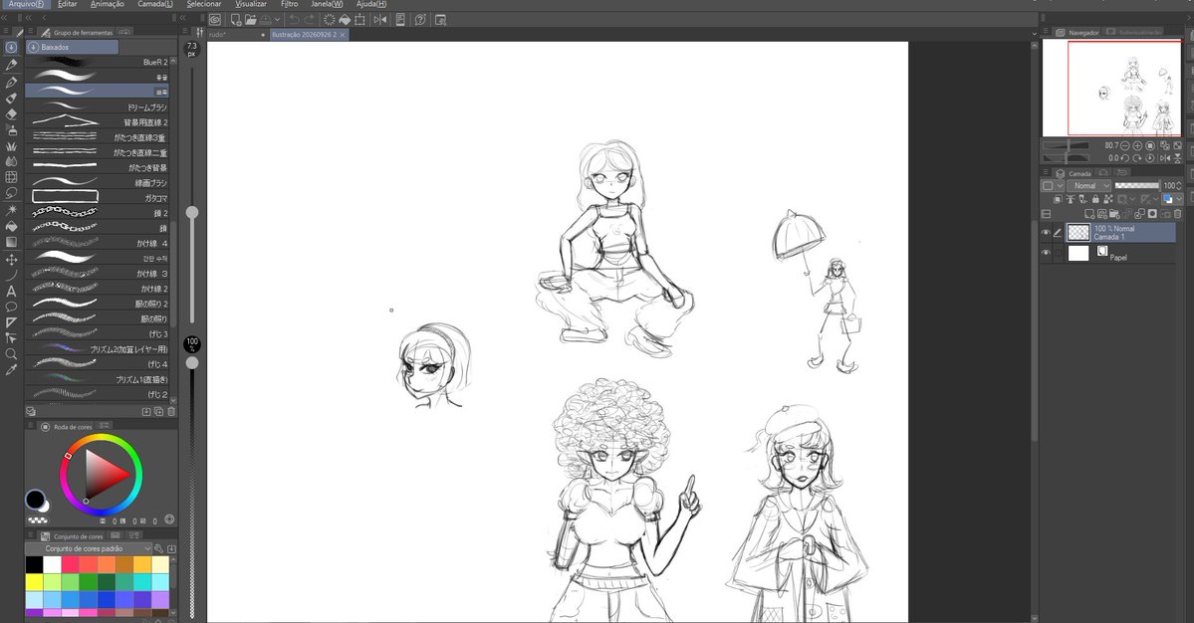This screenshot has width=1194, height=623.
Task: Open Conjunto de cores padrão dropdown
Action: (89, 548)
